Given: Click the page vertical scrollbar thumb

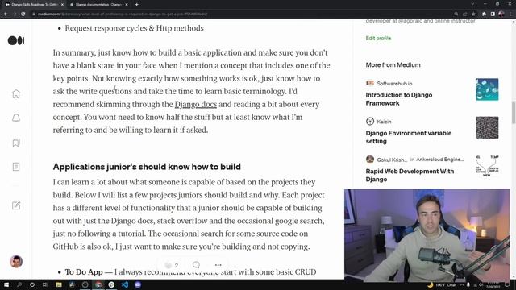Looking at the screenshot, I should point(514,113).
